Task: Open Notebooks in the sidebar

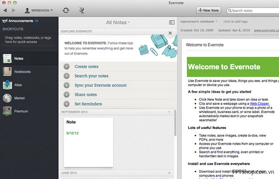Action: point(29,72)
